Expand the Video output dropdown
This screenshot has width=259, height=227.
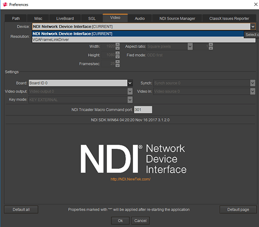(130, 91)
